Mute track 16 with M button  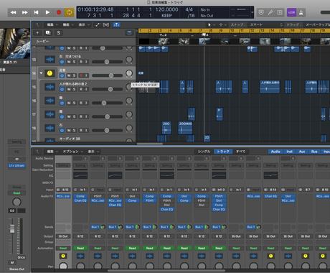[69, 103]
